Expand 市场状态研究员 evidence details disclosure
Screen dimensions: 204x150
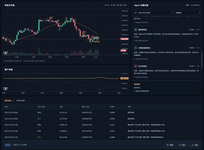141,59
